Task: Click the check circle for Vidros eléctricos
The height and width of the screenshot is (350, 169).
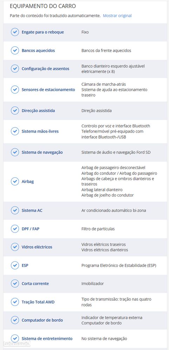Action: (15, 247)
